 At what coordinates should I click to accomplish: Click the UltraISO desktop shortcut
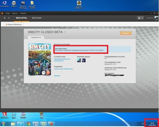[23, 115]
